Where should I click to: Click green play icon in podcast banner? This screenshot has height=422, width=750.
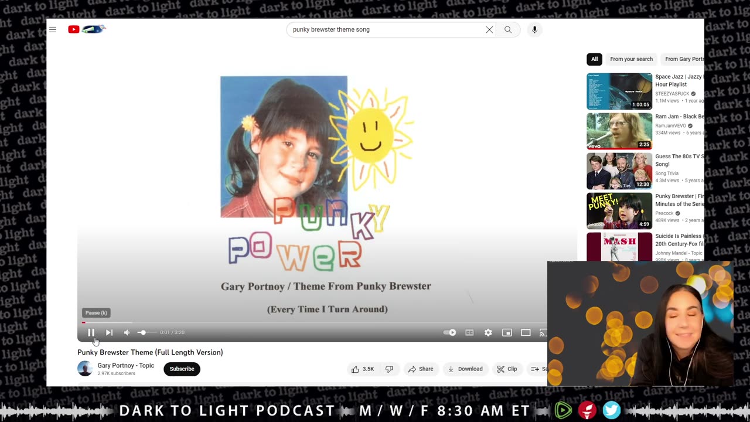pos(563,410)
